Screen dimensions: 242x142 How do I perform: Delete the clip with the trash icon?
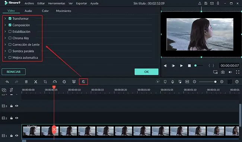tap(26, 82)
